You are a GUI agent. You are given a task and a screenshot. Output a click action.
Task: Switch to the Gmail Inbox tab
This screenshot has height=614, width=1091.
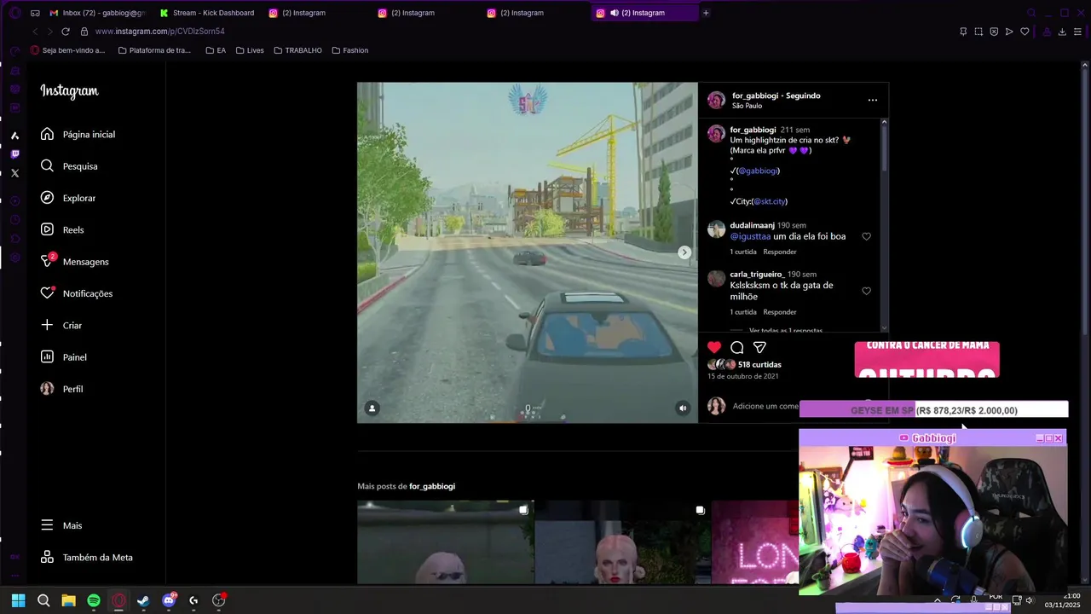[97, 13]
